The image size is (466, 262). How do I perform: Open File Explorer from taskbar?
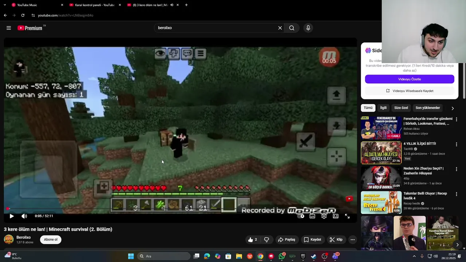point(239,256)
